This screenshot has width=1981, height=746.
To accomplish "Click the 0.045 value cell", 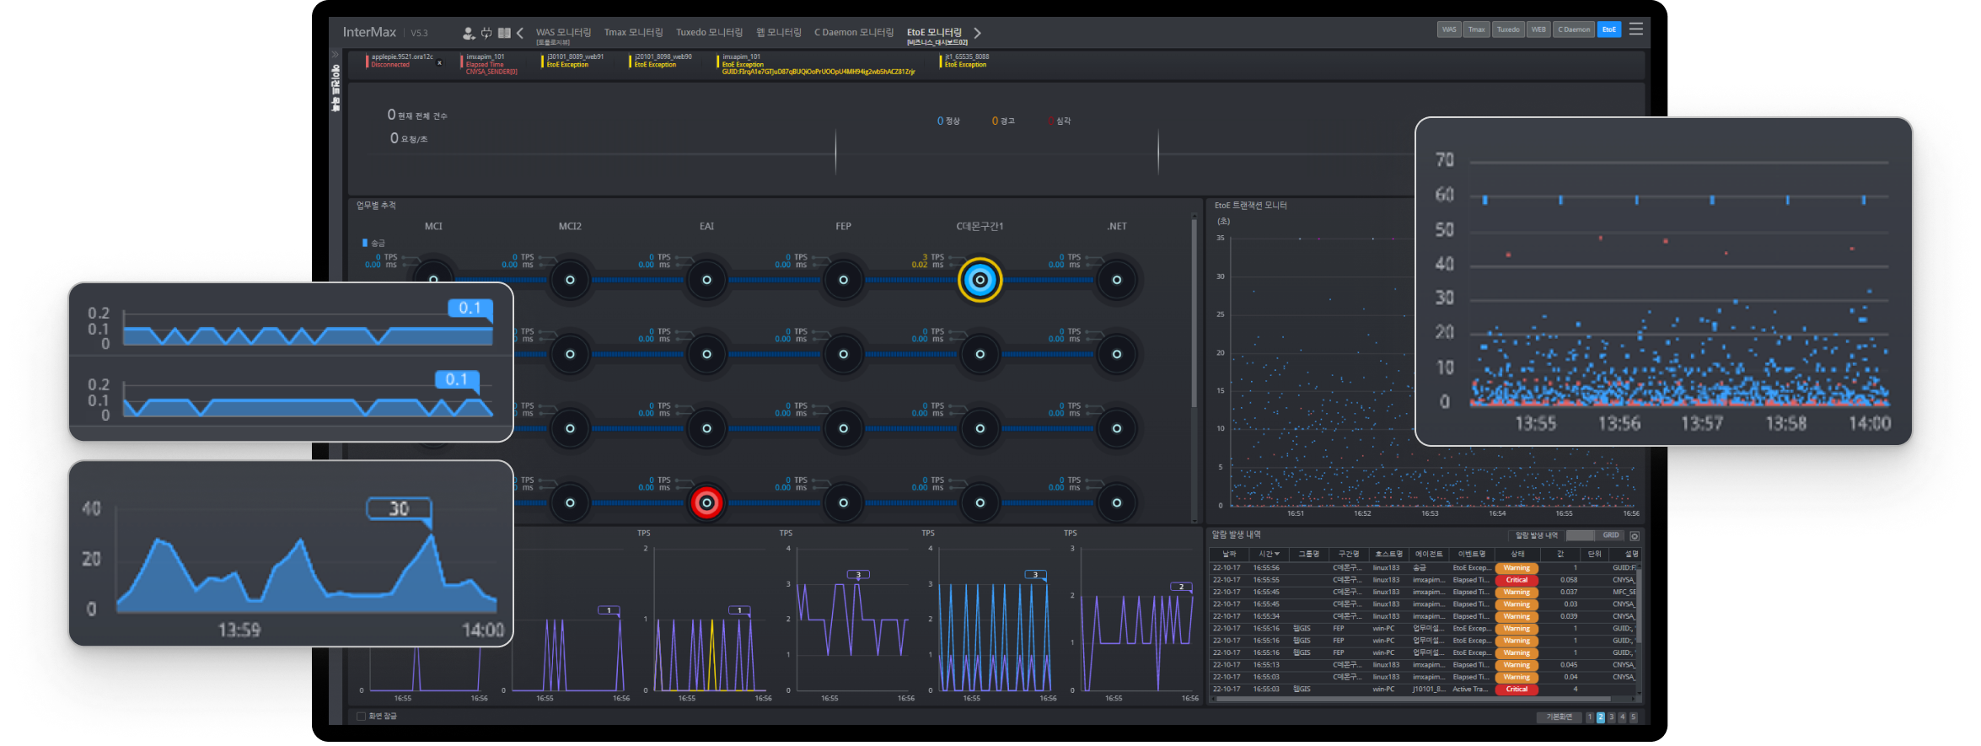I will (x=1568, y=665).
